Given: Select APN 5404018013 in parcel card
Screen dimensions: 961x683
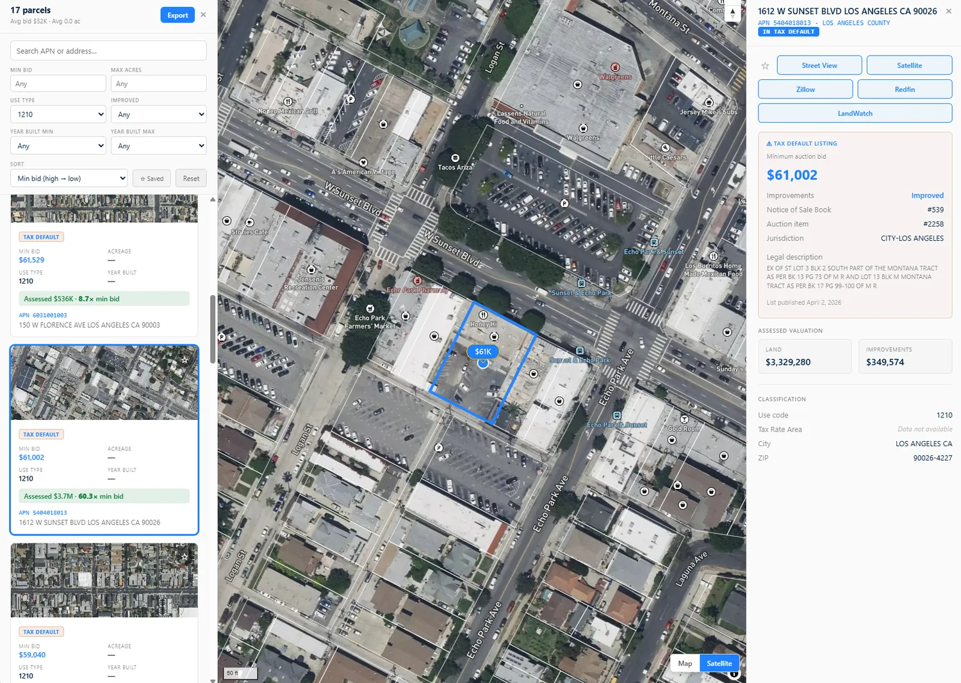Looking at the screenshot, I should click(43, 513).
